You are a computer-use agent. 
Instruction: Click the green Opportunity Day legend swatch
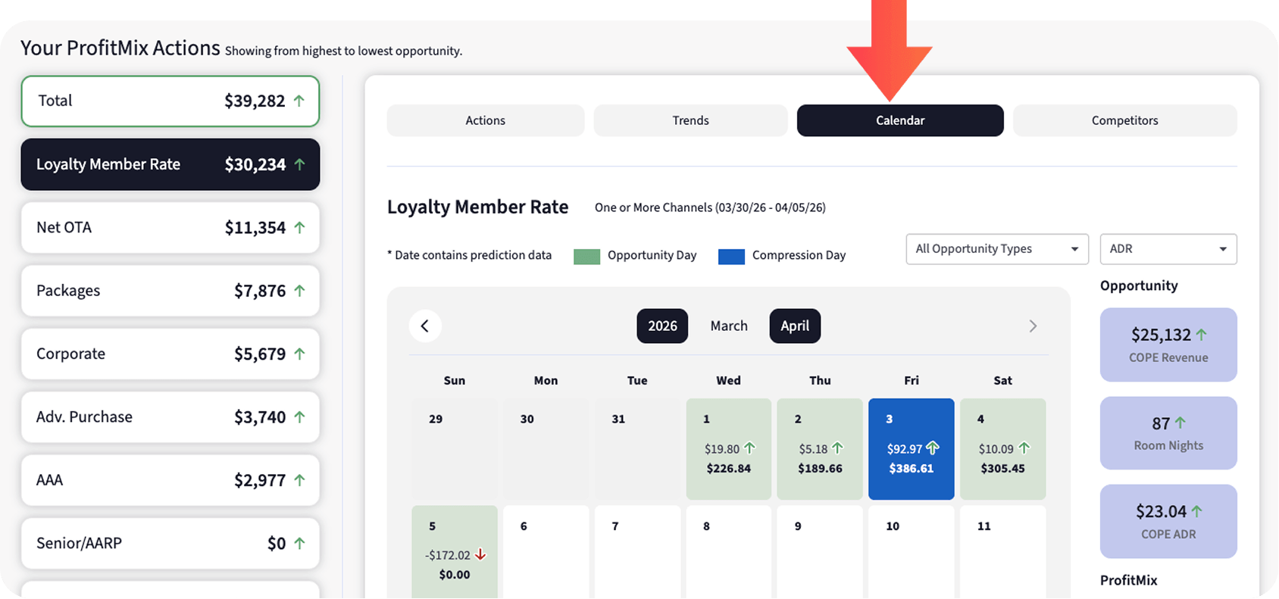coord(586,256)
